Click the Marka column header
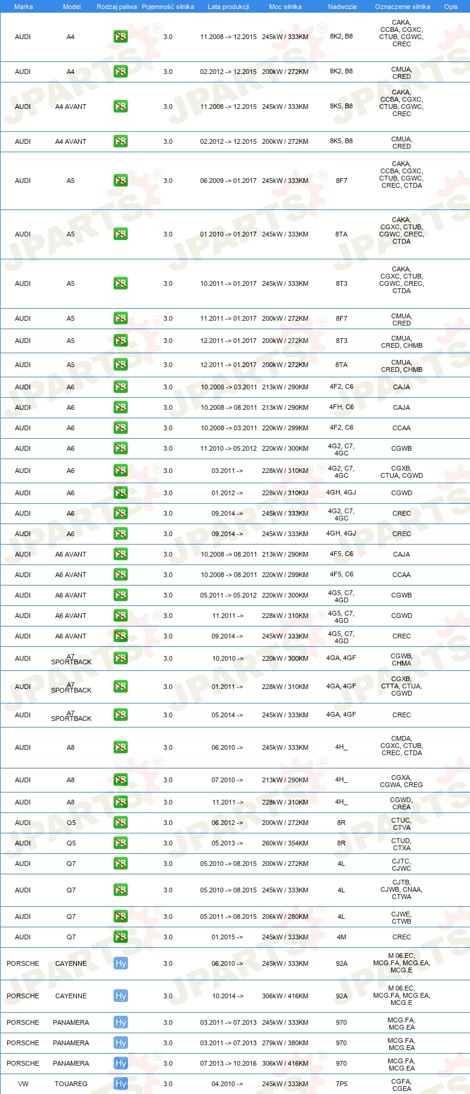 23,7
